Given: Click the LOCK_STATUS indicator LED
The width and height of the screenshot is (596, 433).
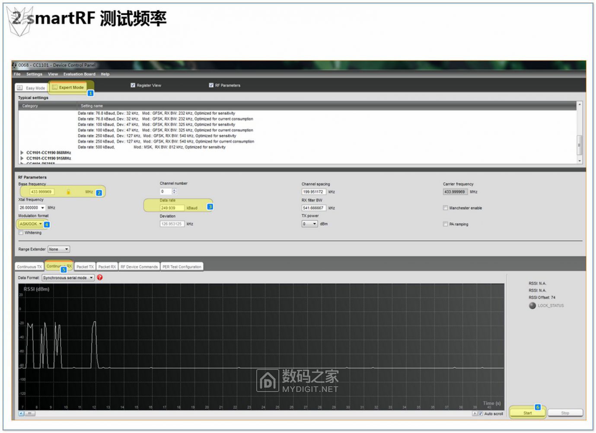Looking at the screenshot, I should click(x=532, y=306).
